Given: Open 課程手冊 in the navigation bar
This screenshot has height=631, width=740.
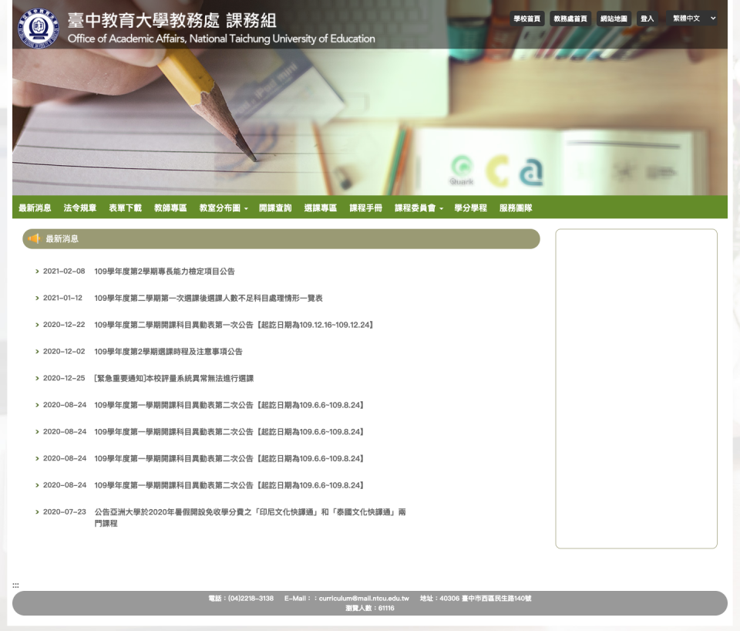Looking at the screenshot, I should point(365,208).
